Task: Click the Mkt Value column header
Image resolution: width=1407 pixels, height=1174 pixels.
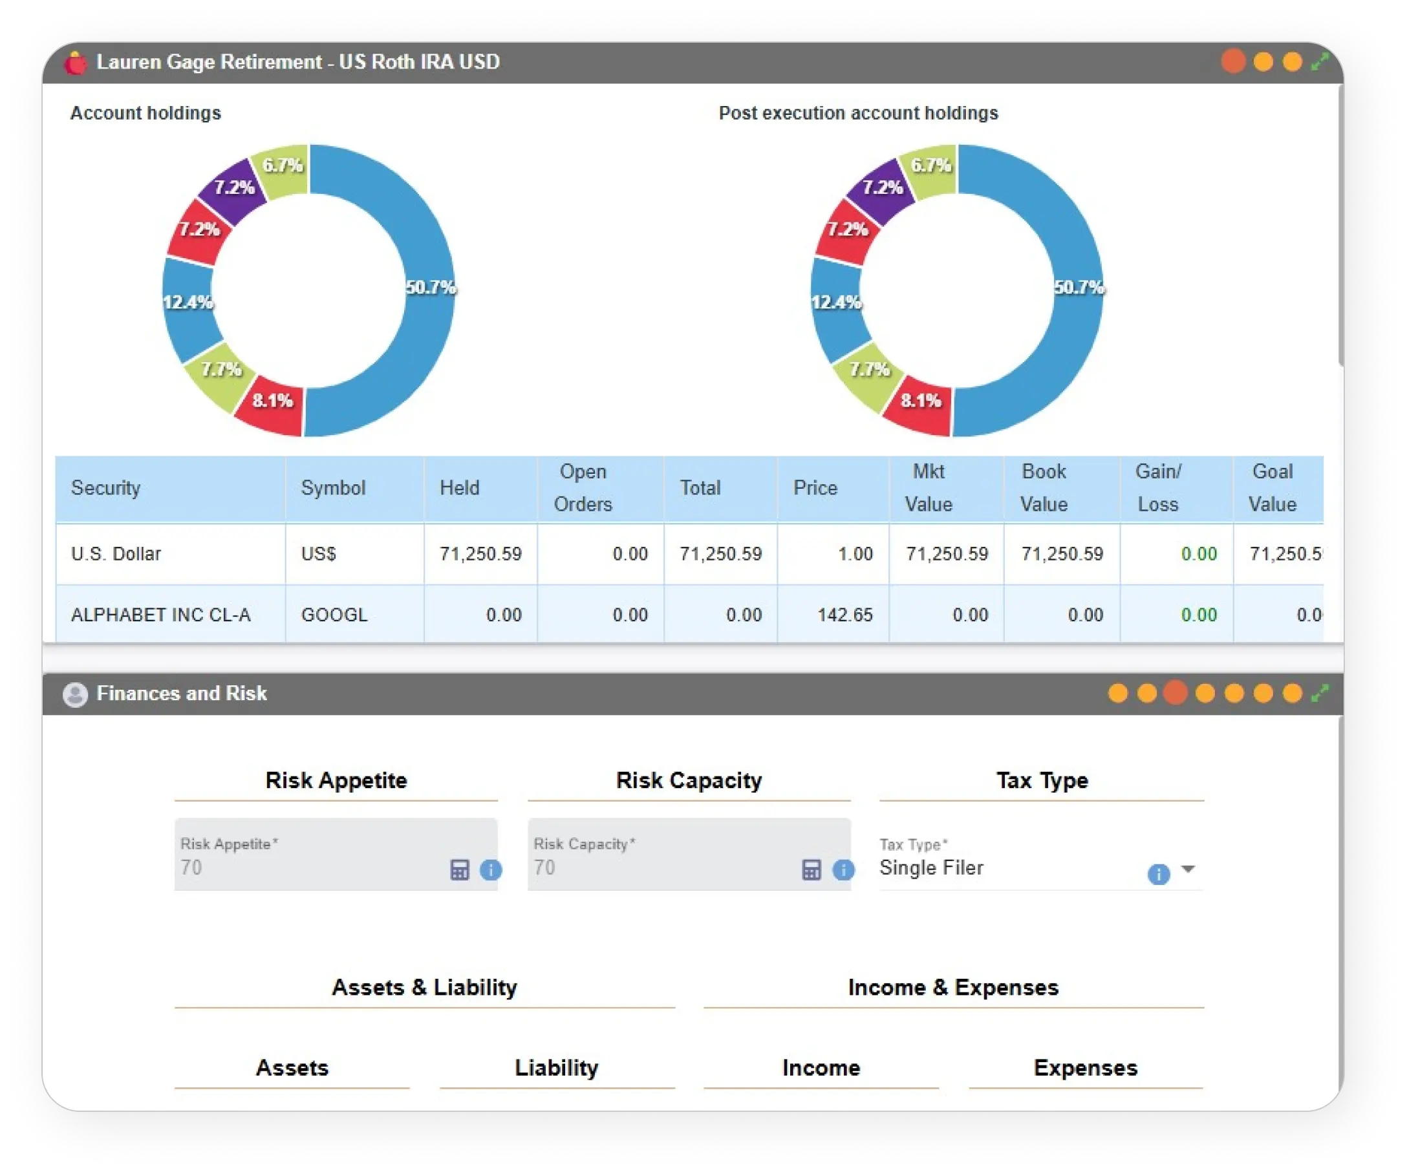Action: point(930,488)
